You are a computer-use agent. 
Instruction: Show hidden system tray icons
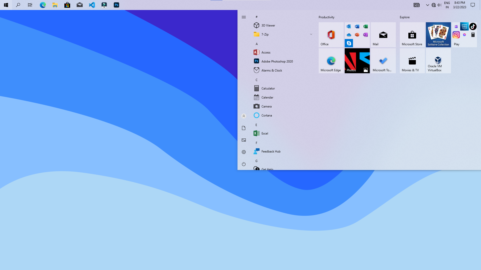point(427,5)
